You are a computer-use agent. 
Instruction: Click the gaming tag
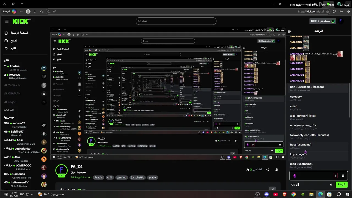[122, 177]
